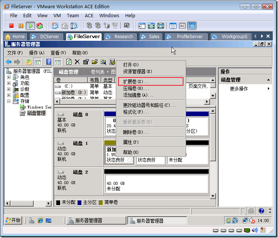Click the 磁盘 1 disk label
The image size is (278, 238).
(80, 143)
